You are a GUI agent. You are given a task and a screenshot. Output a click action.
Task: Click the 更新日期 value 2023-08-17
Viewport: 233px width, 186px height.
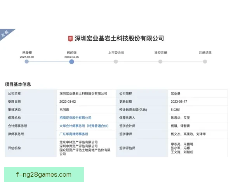coord(179,102)
